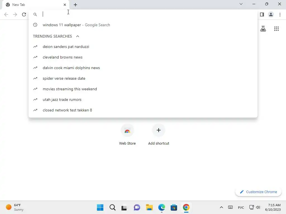The image size is (286, 214).
Task: Open Task View on the taskbar
Action: 124,207
